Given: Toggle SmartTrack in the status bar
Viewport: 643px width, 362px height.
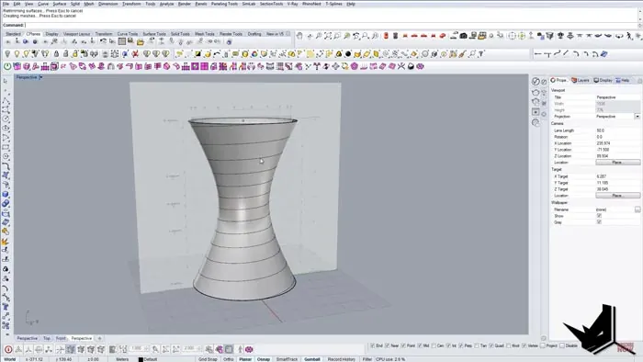Looking at the screenshot, I should pos(287,359).
